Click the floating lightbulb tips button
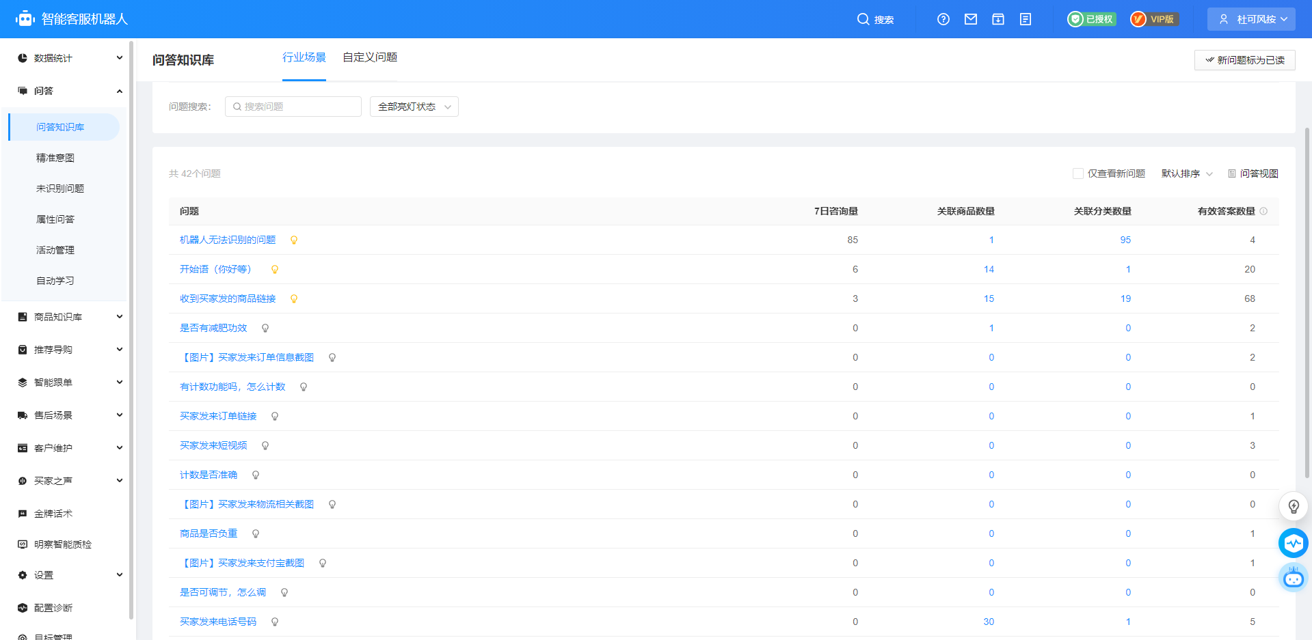 click(x=1294, y=506)
